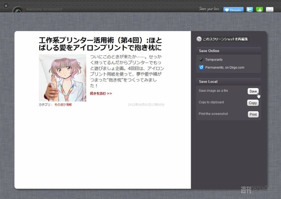The width and height of the screenshot is (281, 199).
Task: Share via the Twitter icon
Action: [250, 9]
